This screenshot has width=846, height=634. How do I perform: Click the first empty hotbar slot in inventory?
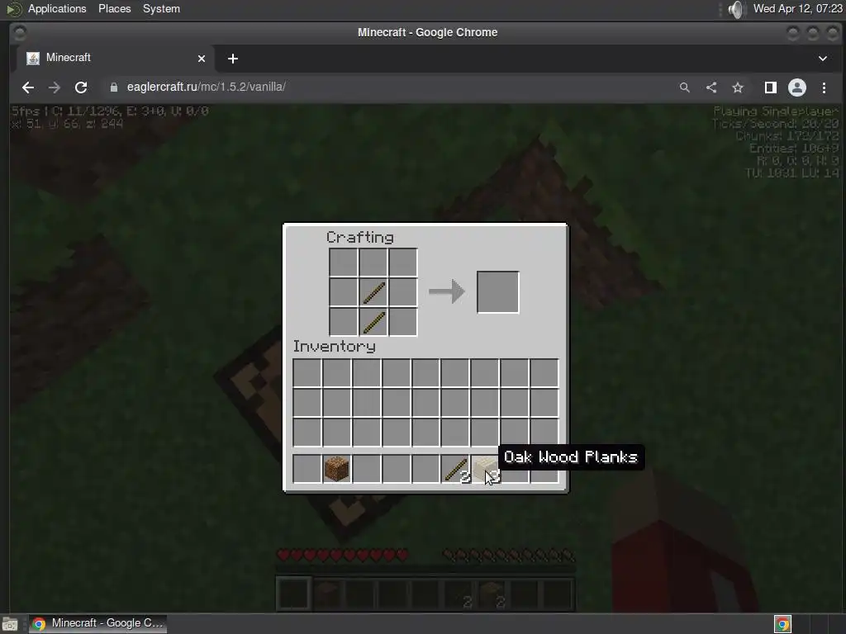tap(307, 468)
